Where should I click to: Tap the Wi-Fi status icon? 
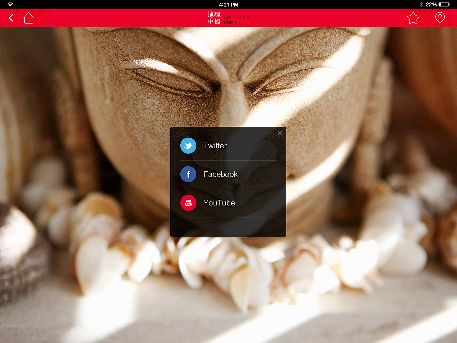10,4
